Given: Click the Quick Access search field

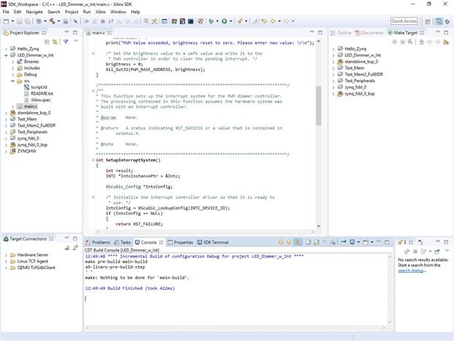Looking at the screenshot, I should click(404, 21).
